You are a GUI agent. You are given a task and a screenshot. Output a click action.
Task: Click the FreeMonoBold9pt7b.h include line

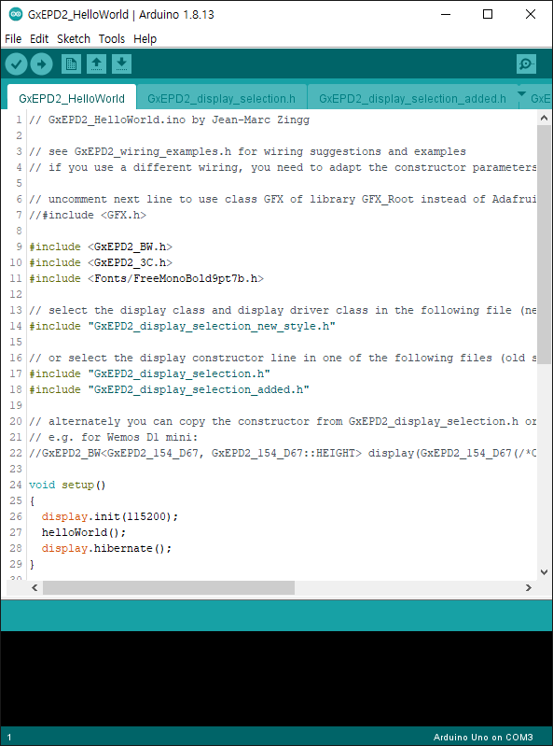tap(146, 278)
